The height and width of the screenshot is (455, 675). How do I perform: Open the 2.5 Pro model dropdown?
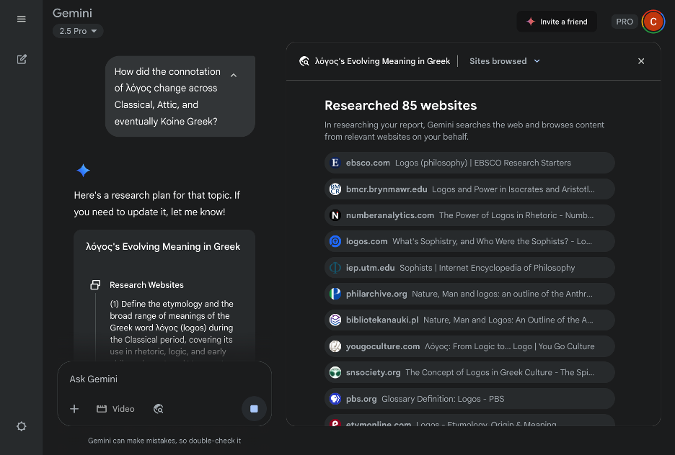(78, 31)
